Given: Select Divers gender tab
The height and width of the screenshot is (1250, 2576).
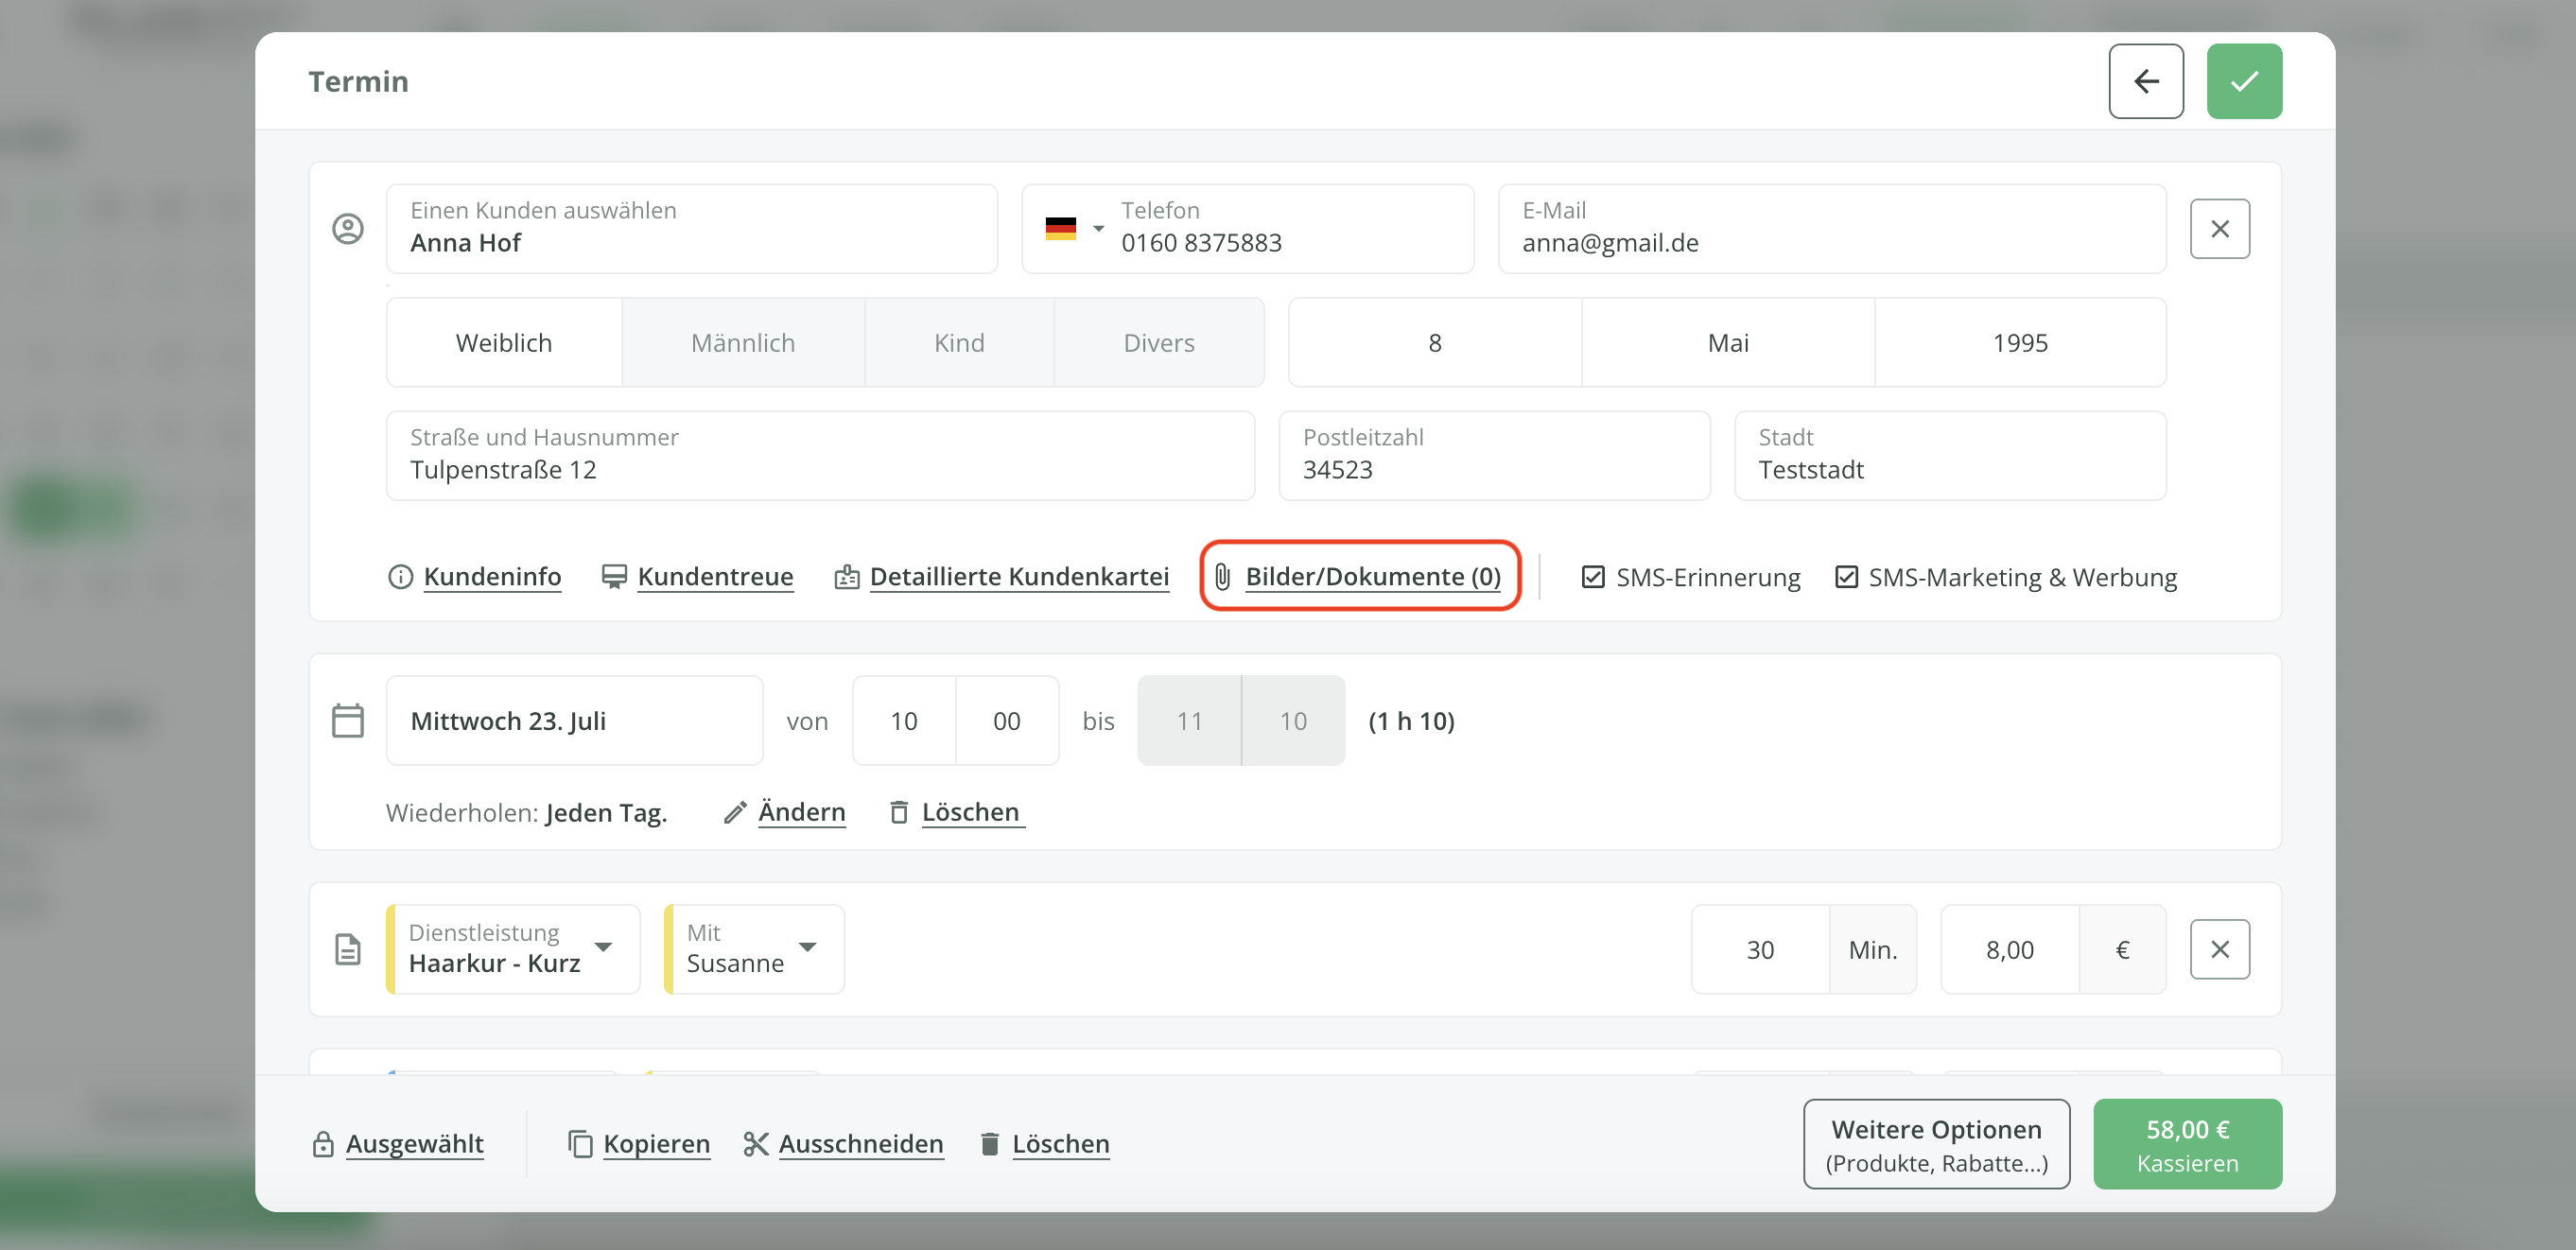Looking at the screenshot, I should [1158, 343].
